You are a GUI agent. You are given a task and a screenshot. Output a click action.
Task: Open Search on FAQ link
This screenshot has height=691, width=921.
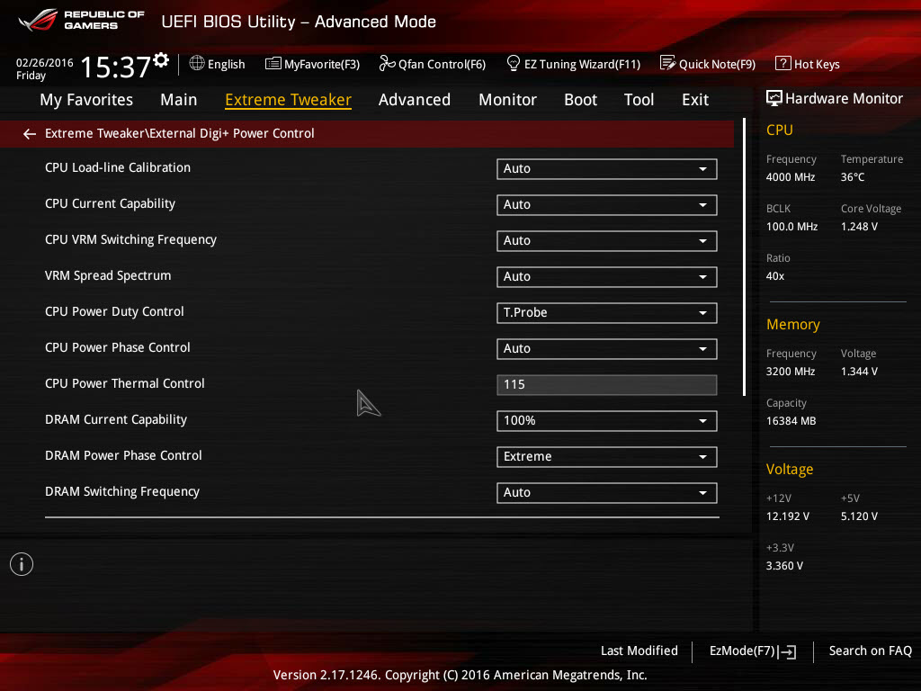tap(870, 651)
